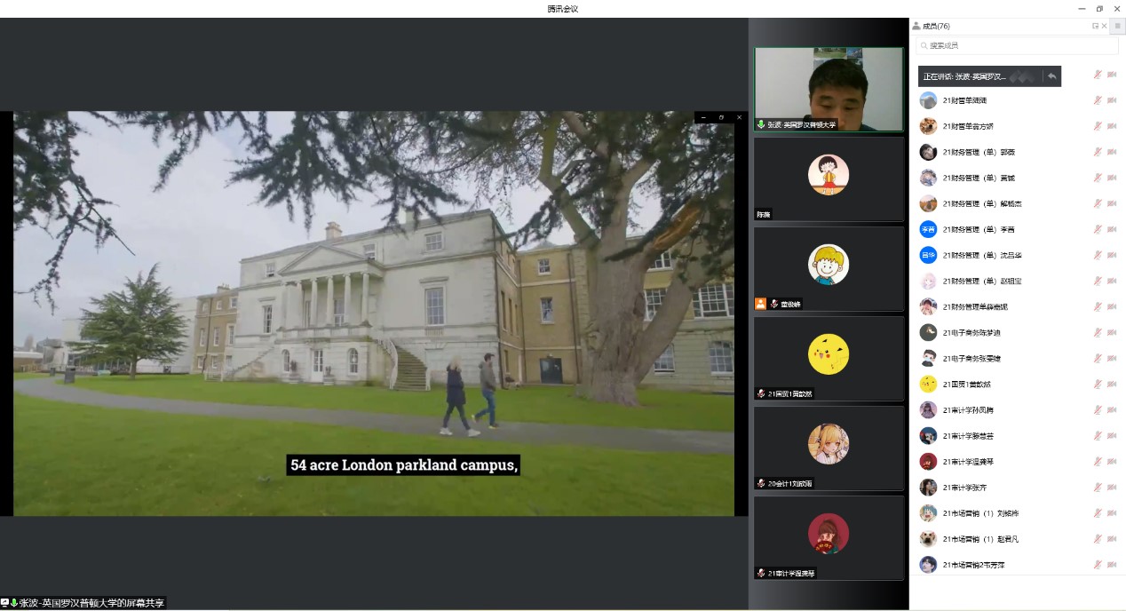This screenshot has height=611, width=1126.
Task: Click the search members input field
Action: 1017,45
